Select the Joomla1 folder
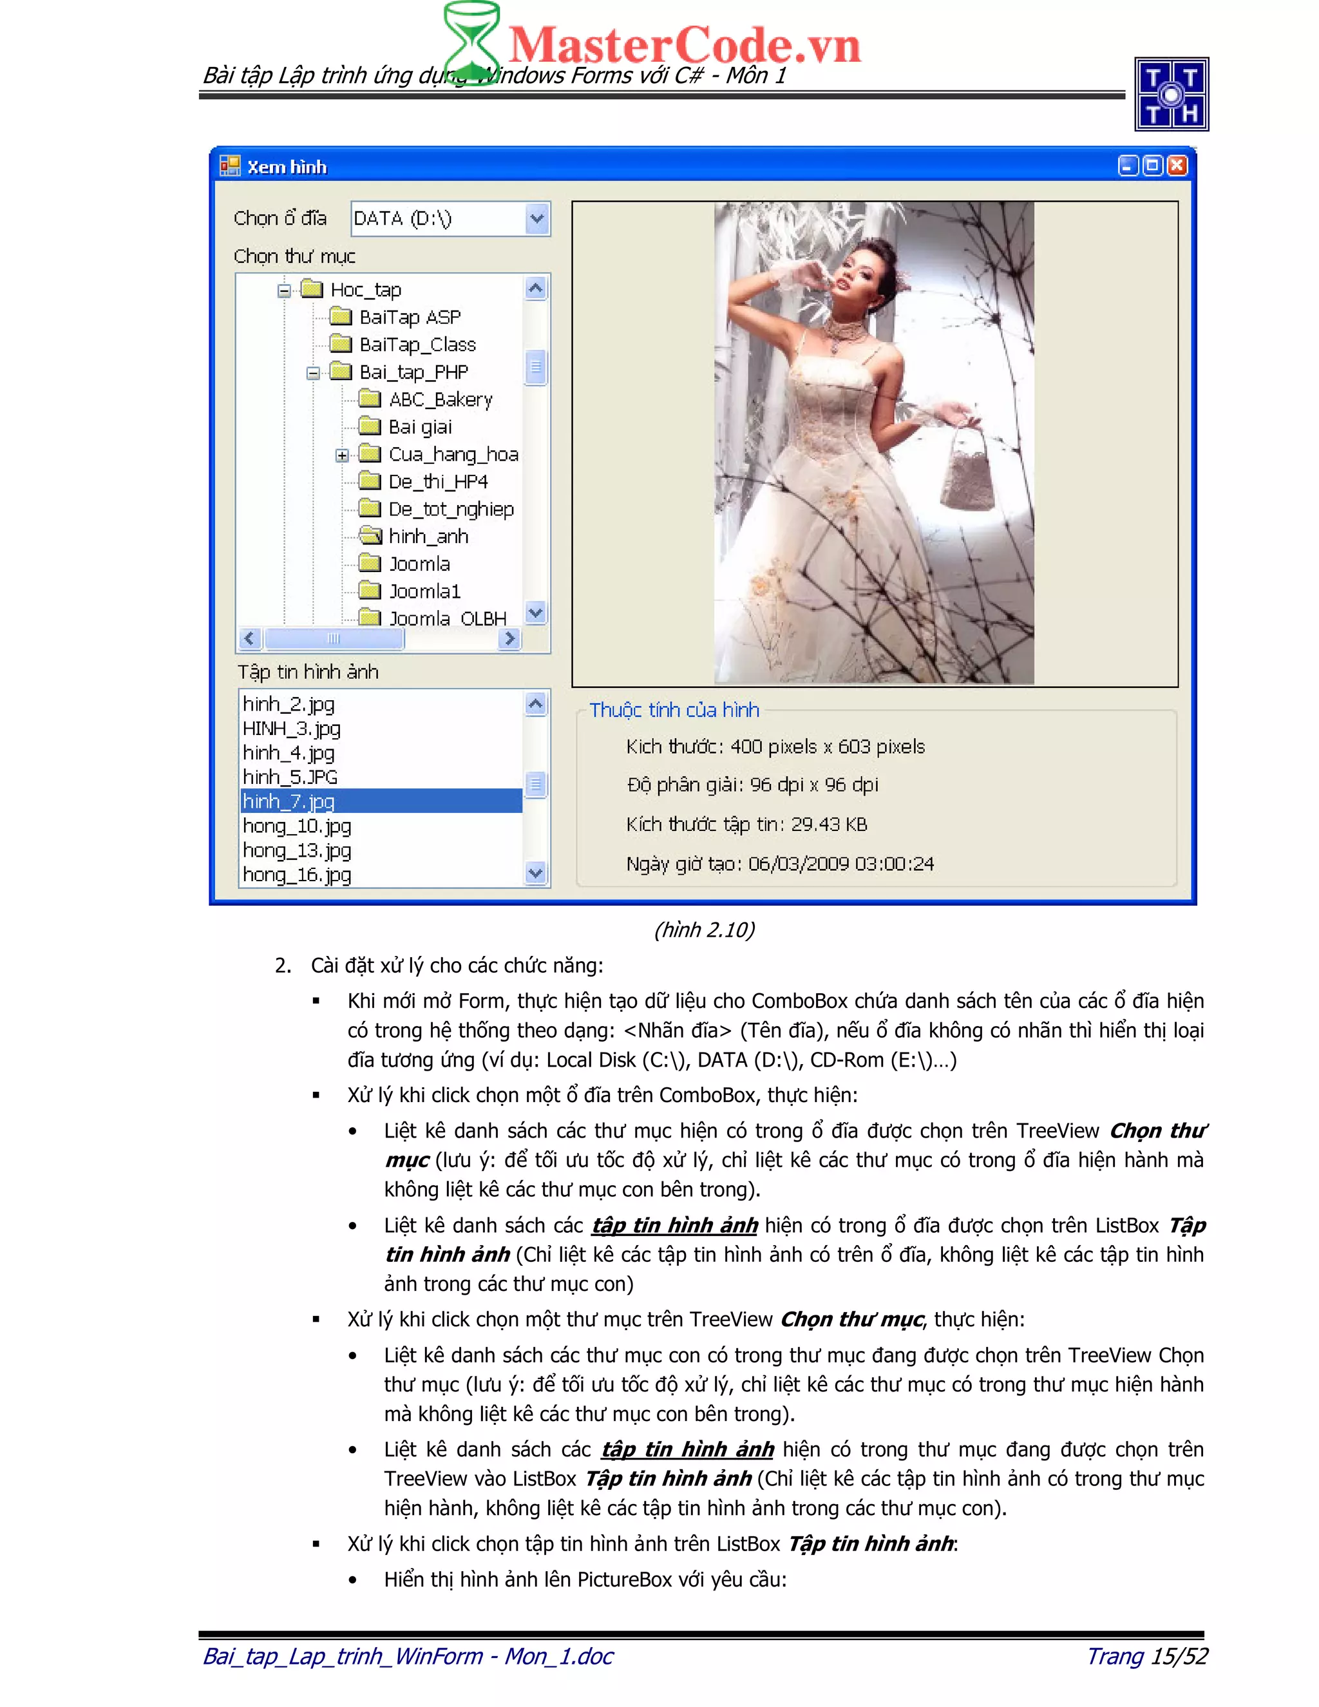1319x1707 pixels. (424, 591)
